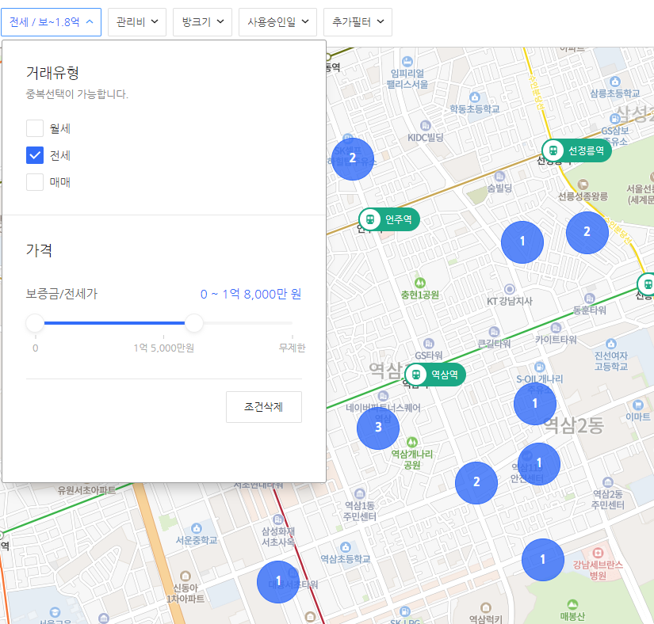Click the 강남세브란스 병원 hospital icon
The width and height of the screenshot is (654, 624).
point(598,553)
